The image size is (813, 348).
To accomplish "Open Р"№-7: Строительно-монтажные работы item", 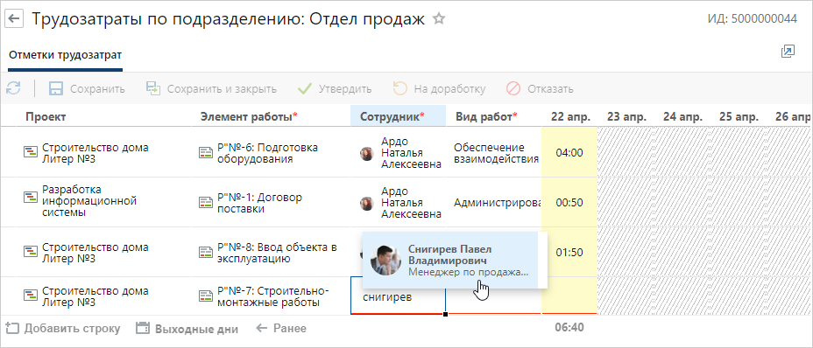I will (x=272, y=296).
